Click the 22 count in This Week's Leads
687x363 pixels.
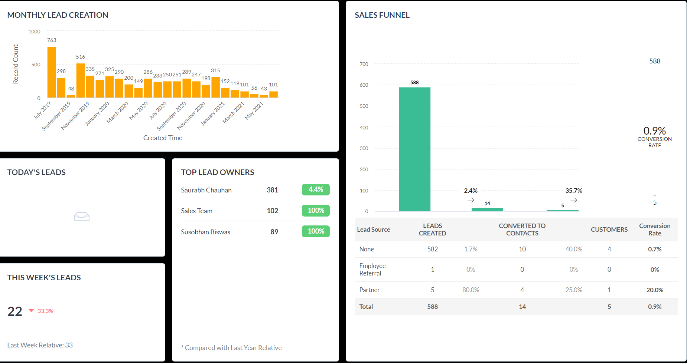15,311
